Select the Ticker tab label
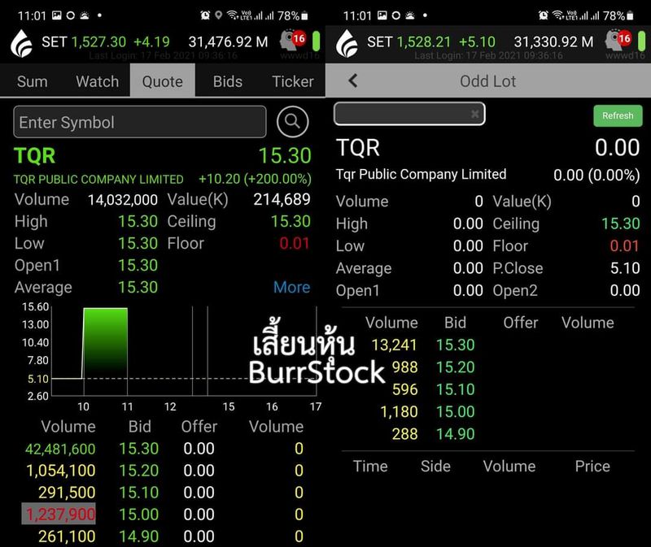651x547 pixels. click(x=292, y=81)
